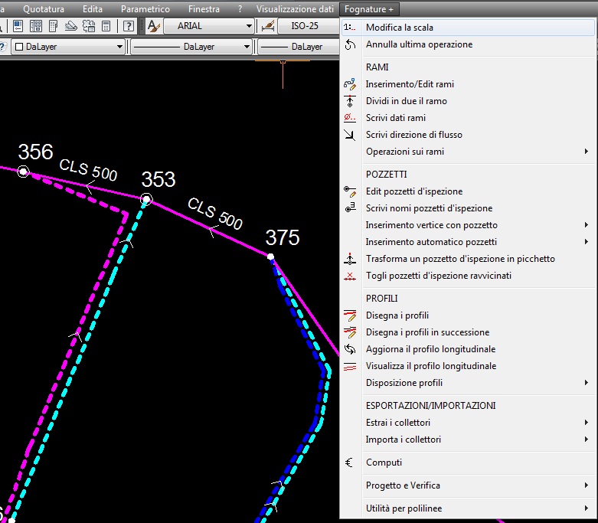The width and height of the screenshot is (598, 523).
Task: Click the Edit pozzetti d'ispezione icon
Action: tap(350, 191)
